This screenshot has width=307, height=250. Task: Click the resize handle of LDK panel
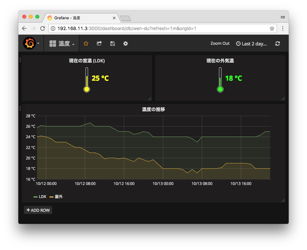click(150, 99)
